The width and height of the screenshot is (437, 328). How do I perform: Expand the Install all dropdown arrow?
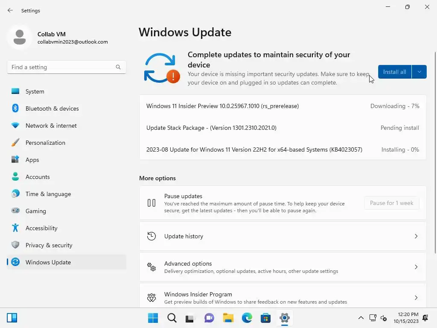pyautogui.click(x=419, y=72)
